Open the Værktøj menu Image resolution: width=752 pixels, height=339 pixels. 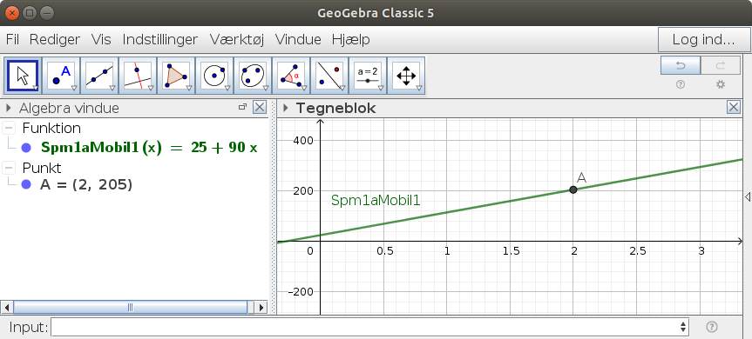pos(236,39)
